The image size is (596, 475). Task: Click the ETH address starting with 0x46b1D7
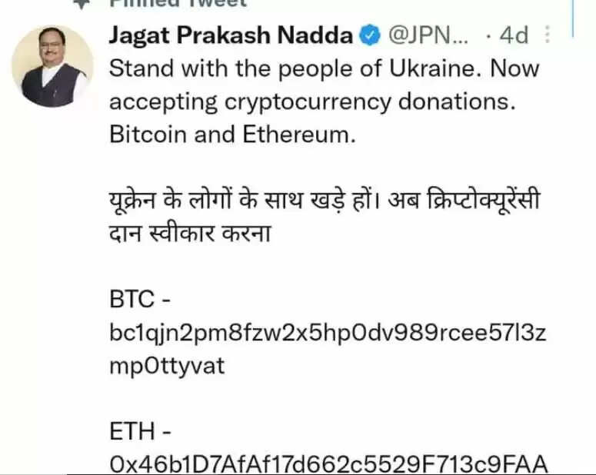(328, 463)
